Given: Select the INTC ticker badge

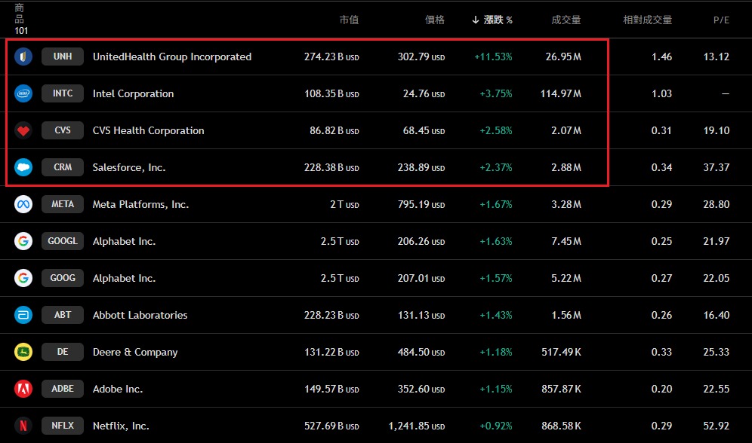Looking at the screenshot, I should tap(63, 93).
